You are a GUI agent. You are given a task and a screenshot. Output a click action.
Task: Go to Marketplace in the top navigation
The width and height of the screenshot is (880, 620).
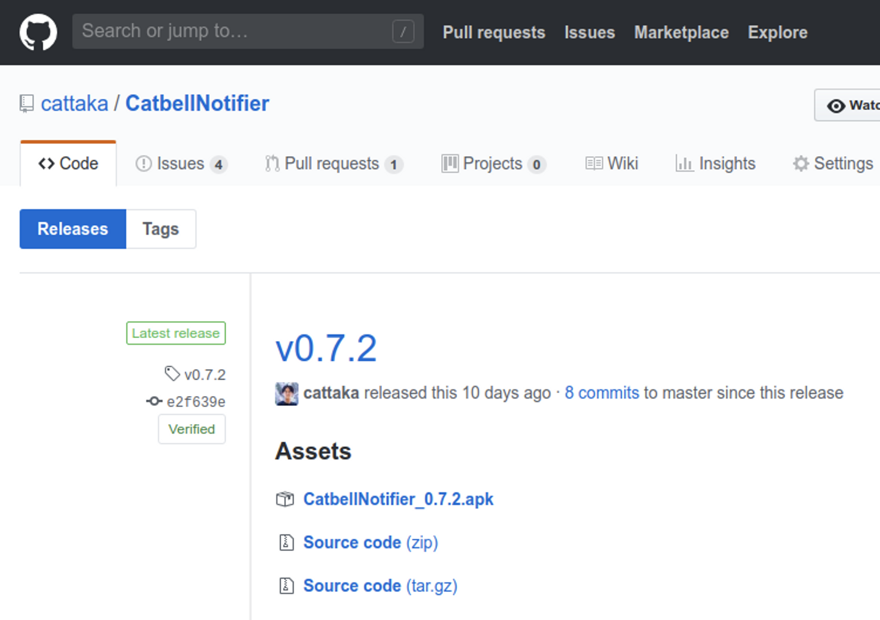coord(681,32)
